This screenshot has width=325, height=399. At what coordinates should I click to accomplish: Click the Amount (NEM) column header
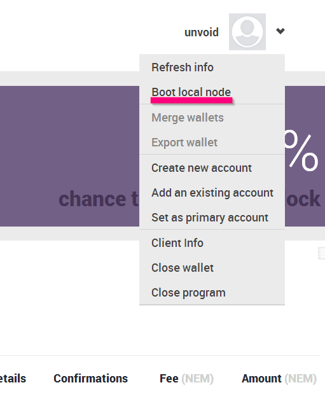click(x=279, y=379)
